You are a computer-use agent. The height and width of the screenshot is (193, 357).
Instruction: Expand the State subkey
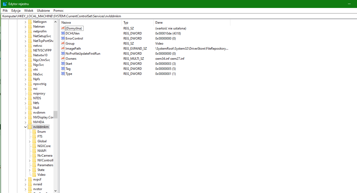(x=30, y=170)
